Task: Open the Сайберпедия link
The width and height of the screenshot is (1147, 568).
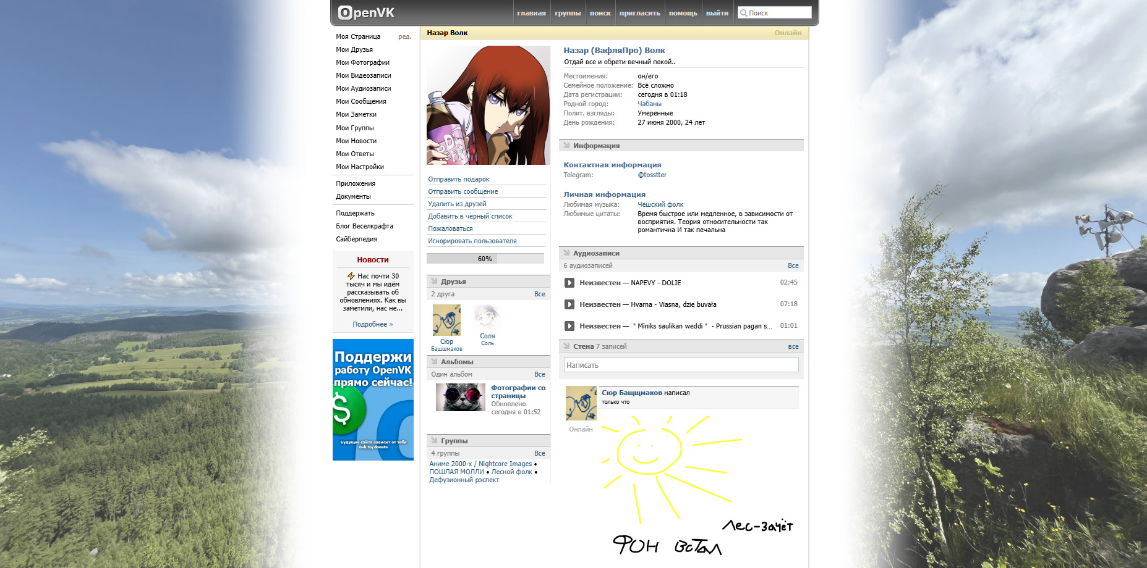Action: point(356,239)
